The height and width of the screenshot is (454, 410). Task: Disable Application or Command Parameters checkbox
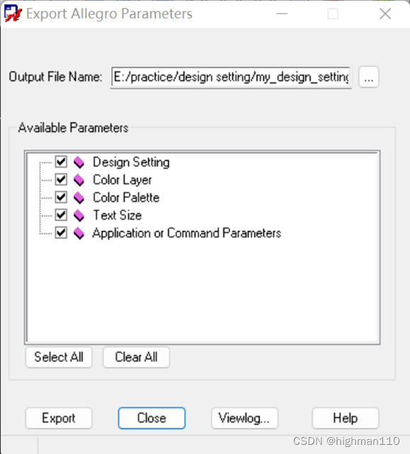(x=61, y=232)
